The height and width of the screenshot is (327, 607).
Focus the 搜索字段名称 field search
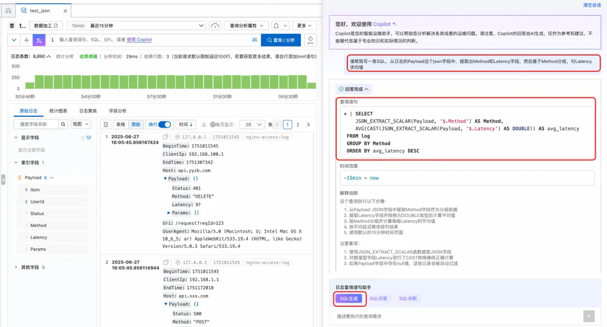click(36, 124)
